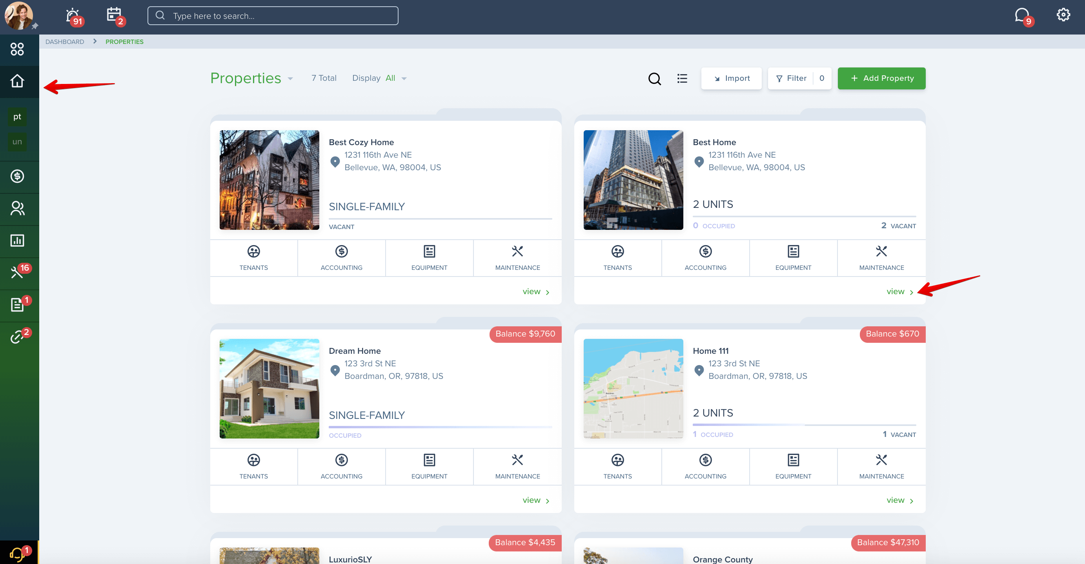Open the Filter button

tap(799, 78)
